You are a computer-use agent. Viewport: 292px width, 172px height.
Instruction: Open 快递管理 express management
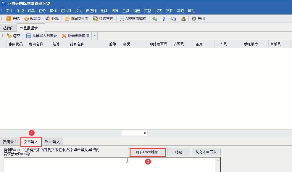pyautogui.click(x=103, y=19)
